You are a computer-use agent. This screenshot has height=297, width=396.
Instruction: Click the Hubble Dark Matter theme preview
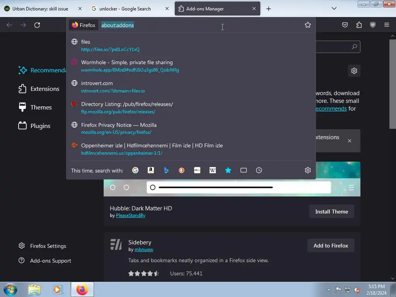232,188
